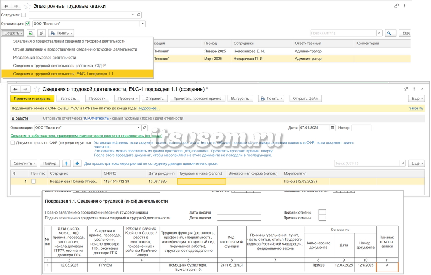The image size is (431, 275).
Task: Open kebab menu in ЕФС-1 document window
Action: pyautogui.click(x=414, y=89)
